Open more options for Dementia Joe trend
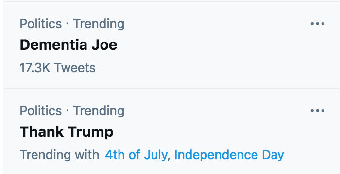The height and width of the screenshot is (174, 340). click(x=318, y=24)
